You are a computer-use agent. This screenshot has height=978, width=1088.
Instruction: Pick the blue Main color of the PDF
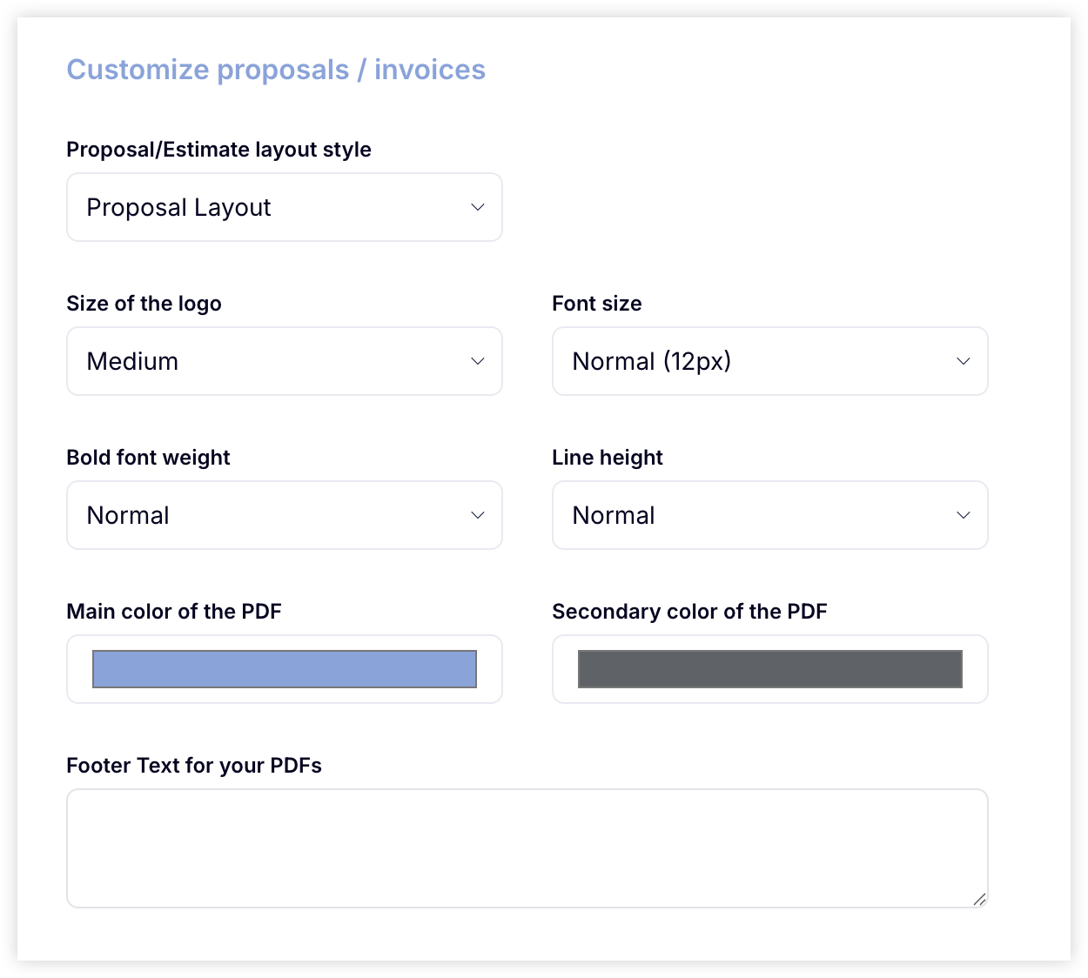tap(285, 669)
